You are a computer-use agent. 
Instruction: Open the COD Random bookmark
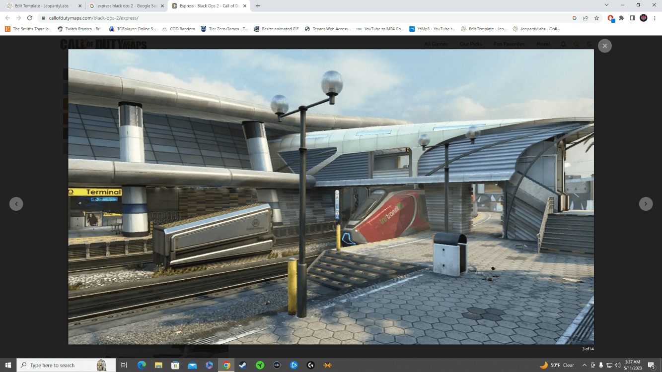(x=178, y=29)
